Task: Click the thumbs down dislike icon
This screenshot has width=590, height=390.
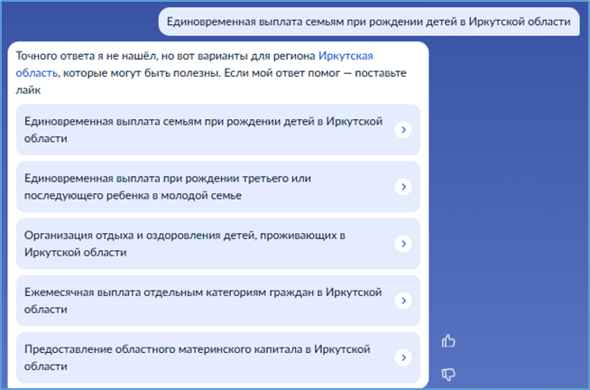Action: [x=448, y=374]
